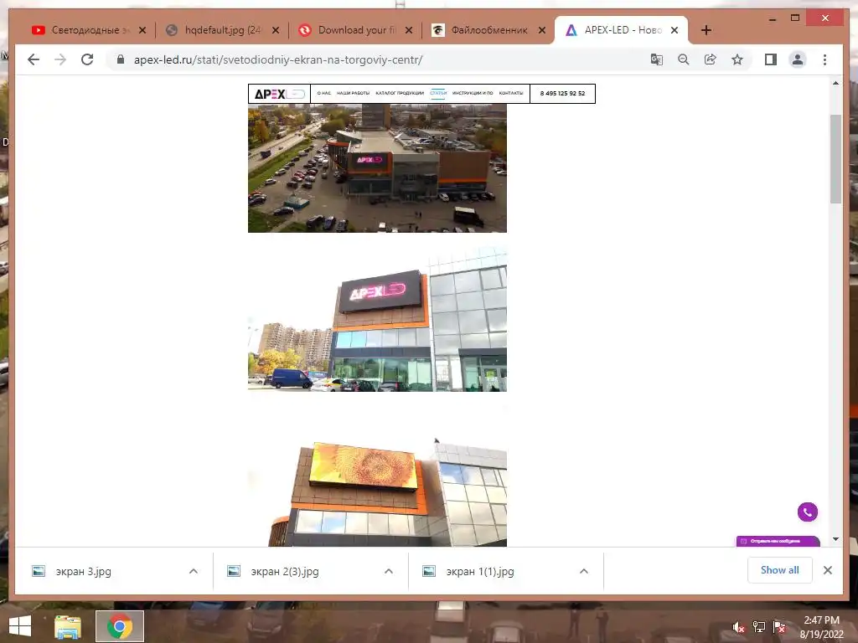The width and height of the screenshot is (858, 643).
Task: Click the browser forward arrow
Action: pos(60,59)
